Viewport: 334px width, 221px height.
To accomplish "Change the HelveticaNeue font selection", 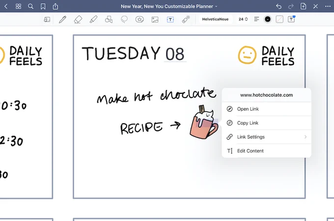I will [x=215, y=19].
